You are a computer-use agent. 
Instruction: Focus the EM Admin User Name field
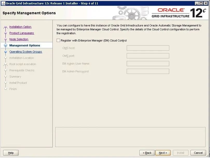(148, 64)
